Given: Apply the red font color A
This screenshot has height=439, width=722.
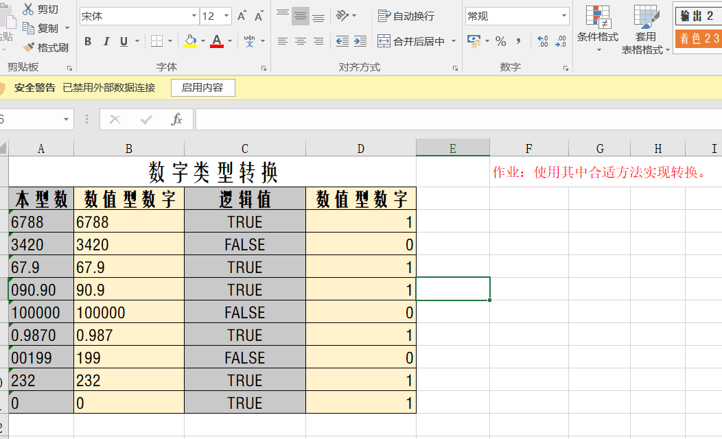Looking at the screenshot, I should click(216, 41).
